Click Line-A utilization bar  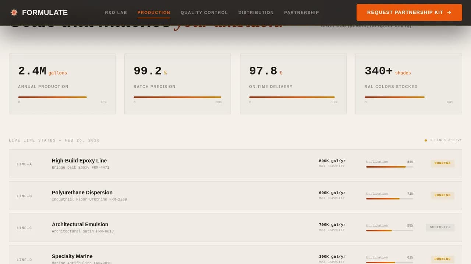click(x=389, y=167)
